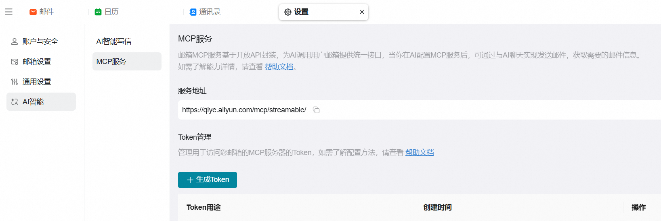Image resolution: width=661 pixels, height=221 pixels.
Task: Click the Token用途 column header
Action: click(x=204, y=207)
